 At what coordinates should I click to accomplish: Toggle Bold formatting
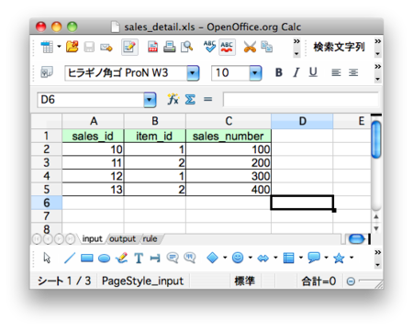pyautogui.click(x=279, y=72)
